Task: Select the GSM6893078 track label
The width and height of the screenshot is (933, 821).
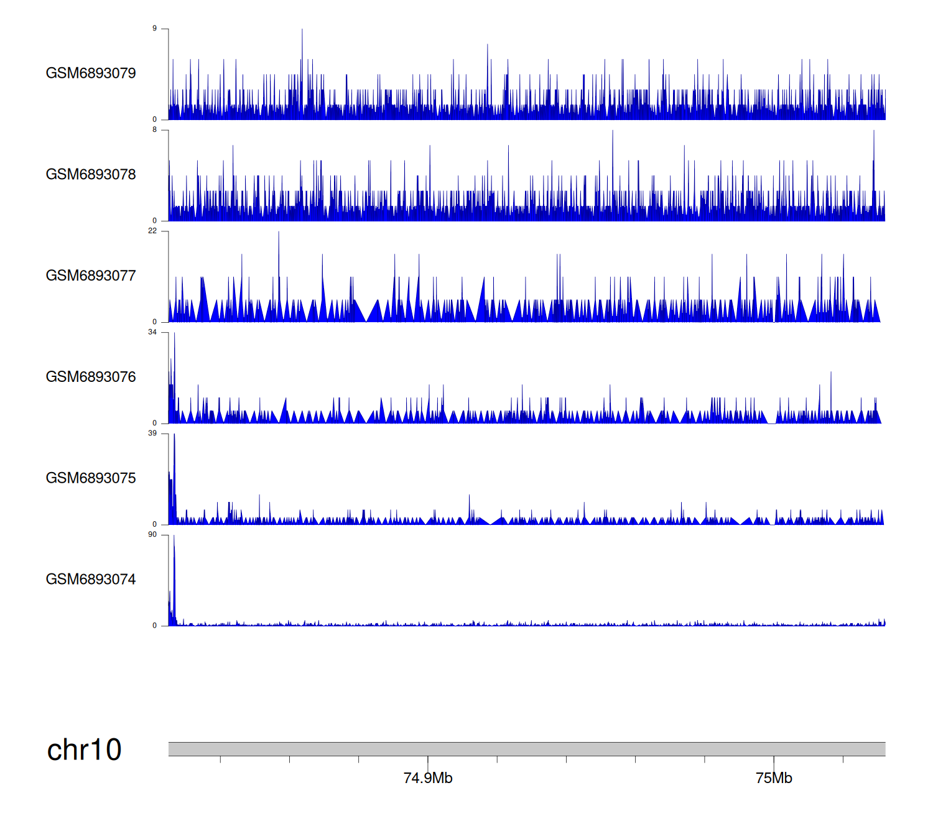Action: pos(91,175)
